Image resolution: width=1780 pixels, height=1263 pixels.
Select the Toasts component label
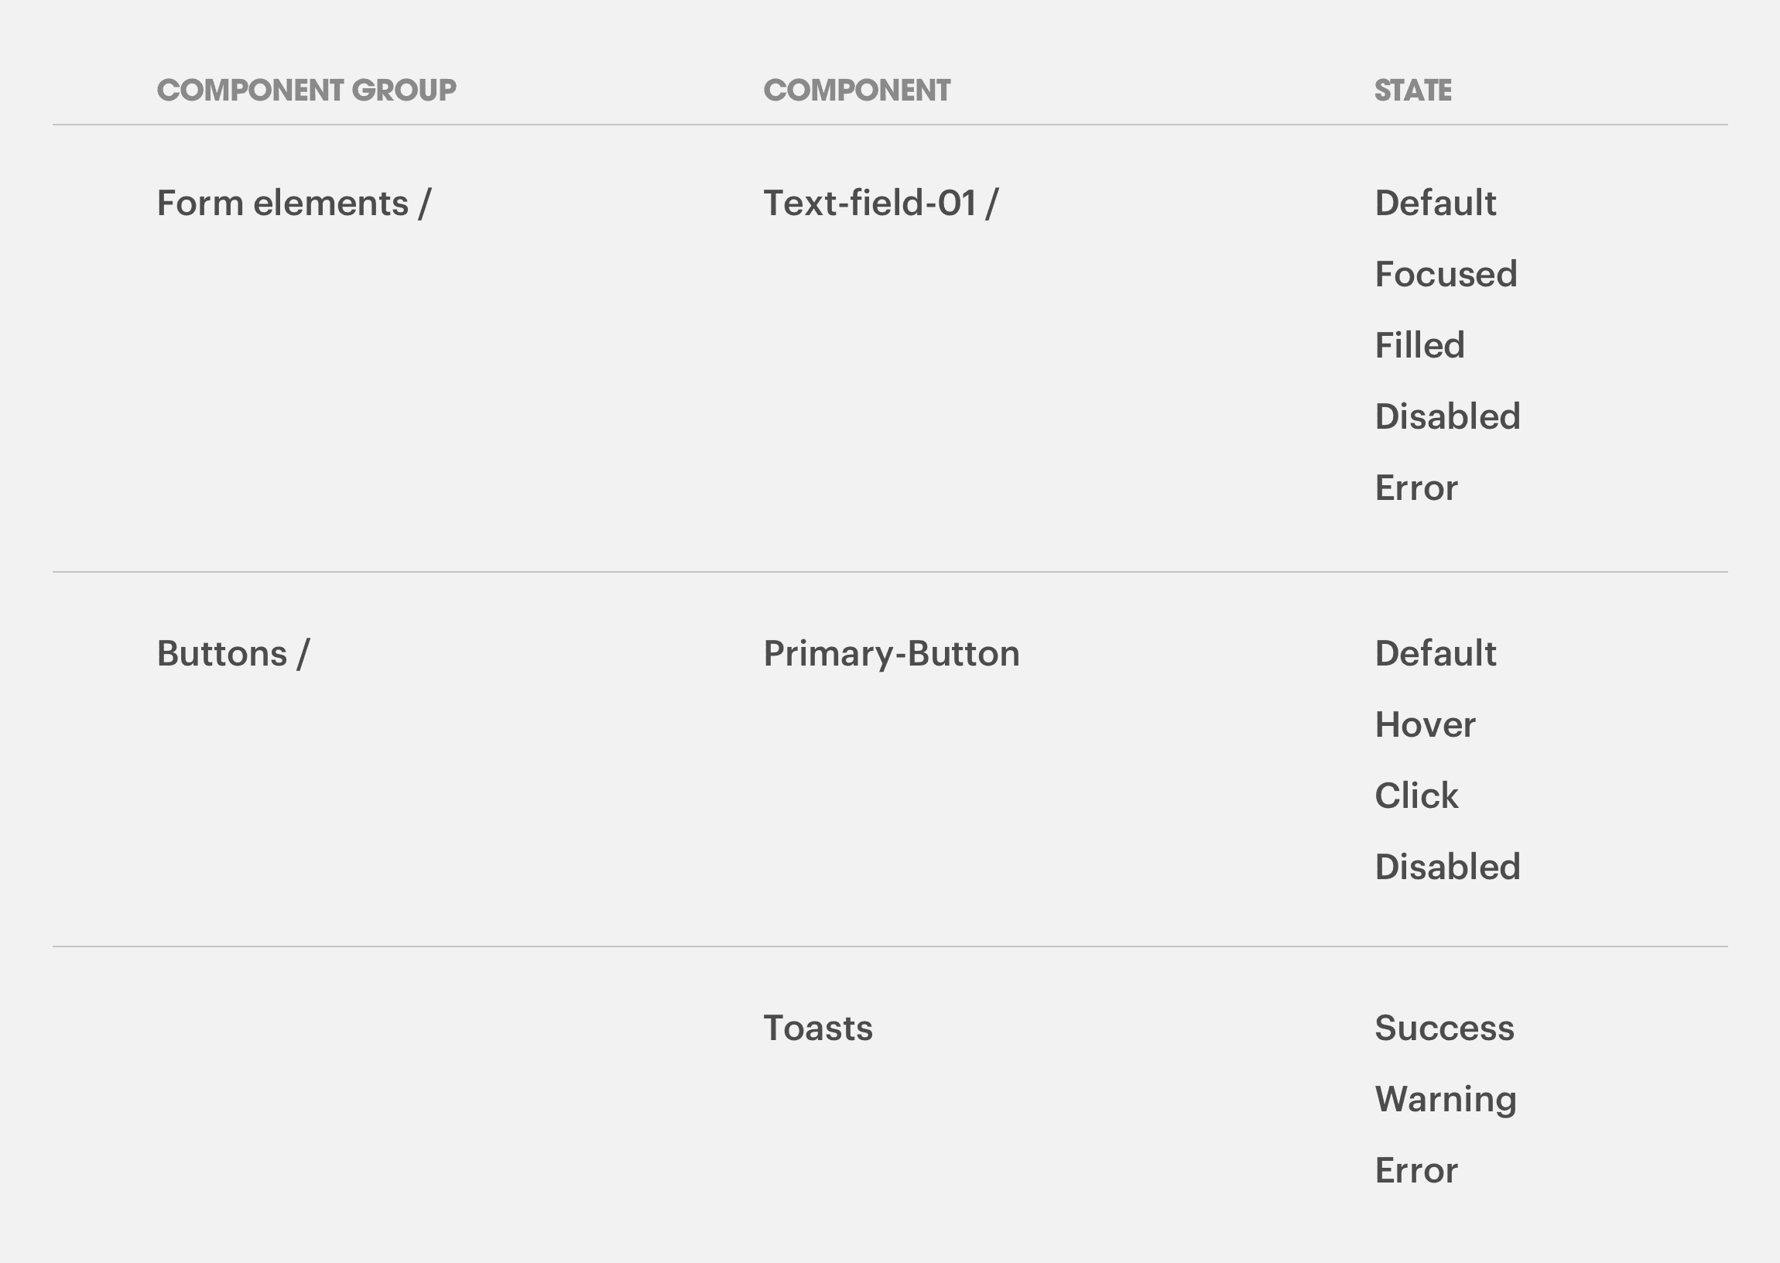click(x=818, y=1029)
